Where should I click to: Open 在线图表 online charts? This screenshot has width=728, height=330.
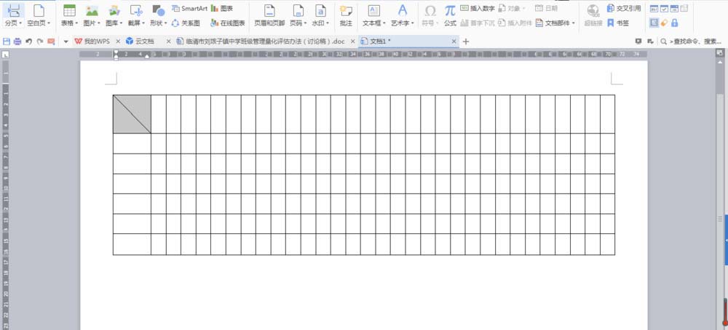tap(227, 23)
